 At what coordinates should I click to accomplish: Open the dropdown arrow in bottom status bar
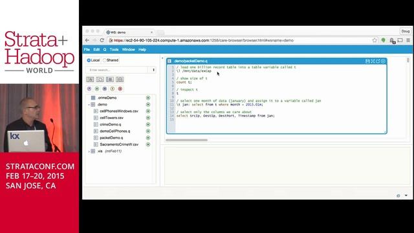[406, 195]
